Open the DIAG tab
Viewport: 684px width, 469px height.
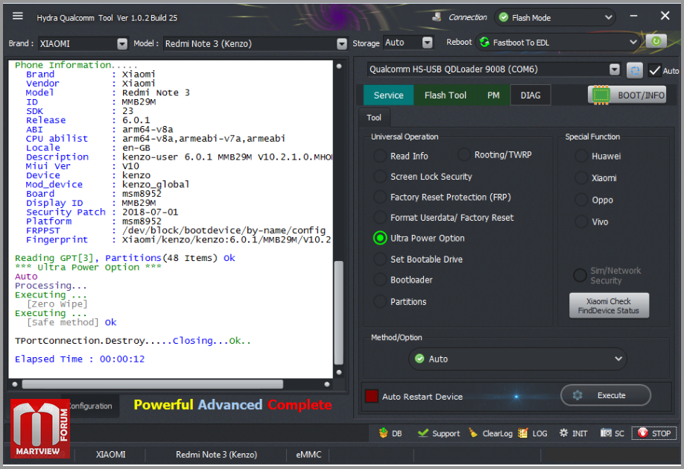[x=531, y=95]
